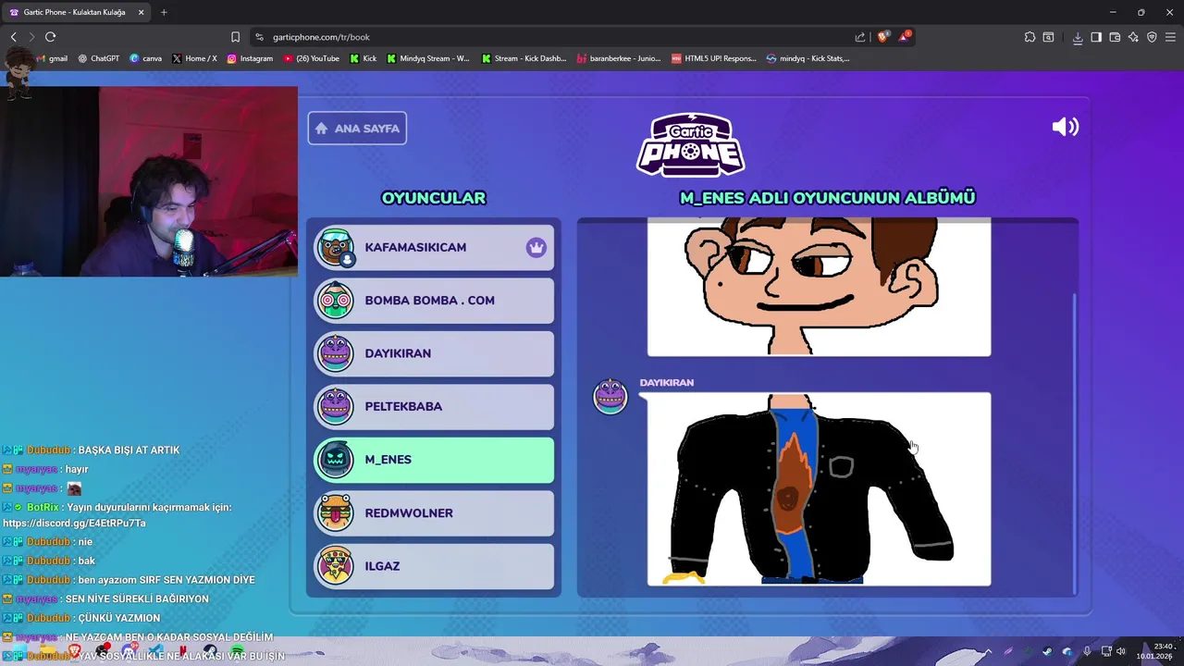Open the browser hamburger menu
This screenshot has height=666, width=1184.
(1171, 37)
